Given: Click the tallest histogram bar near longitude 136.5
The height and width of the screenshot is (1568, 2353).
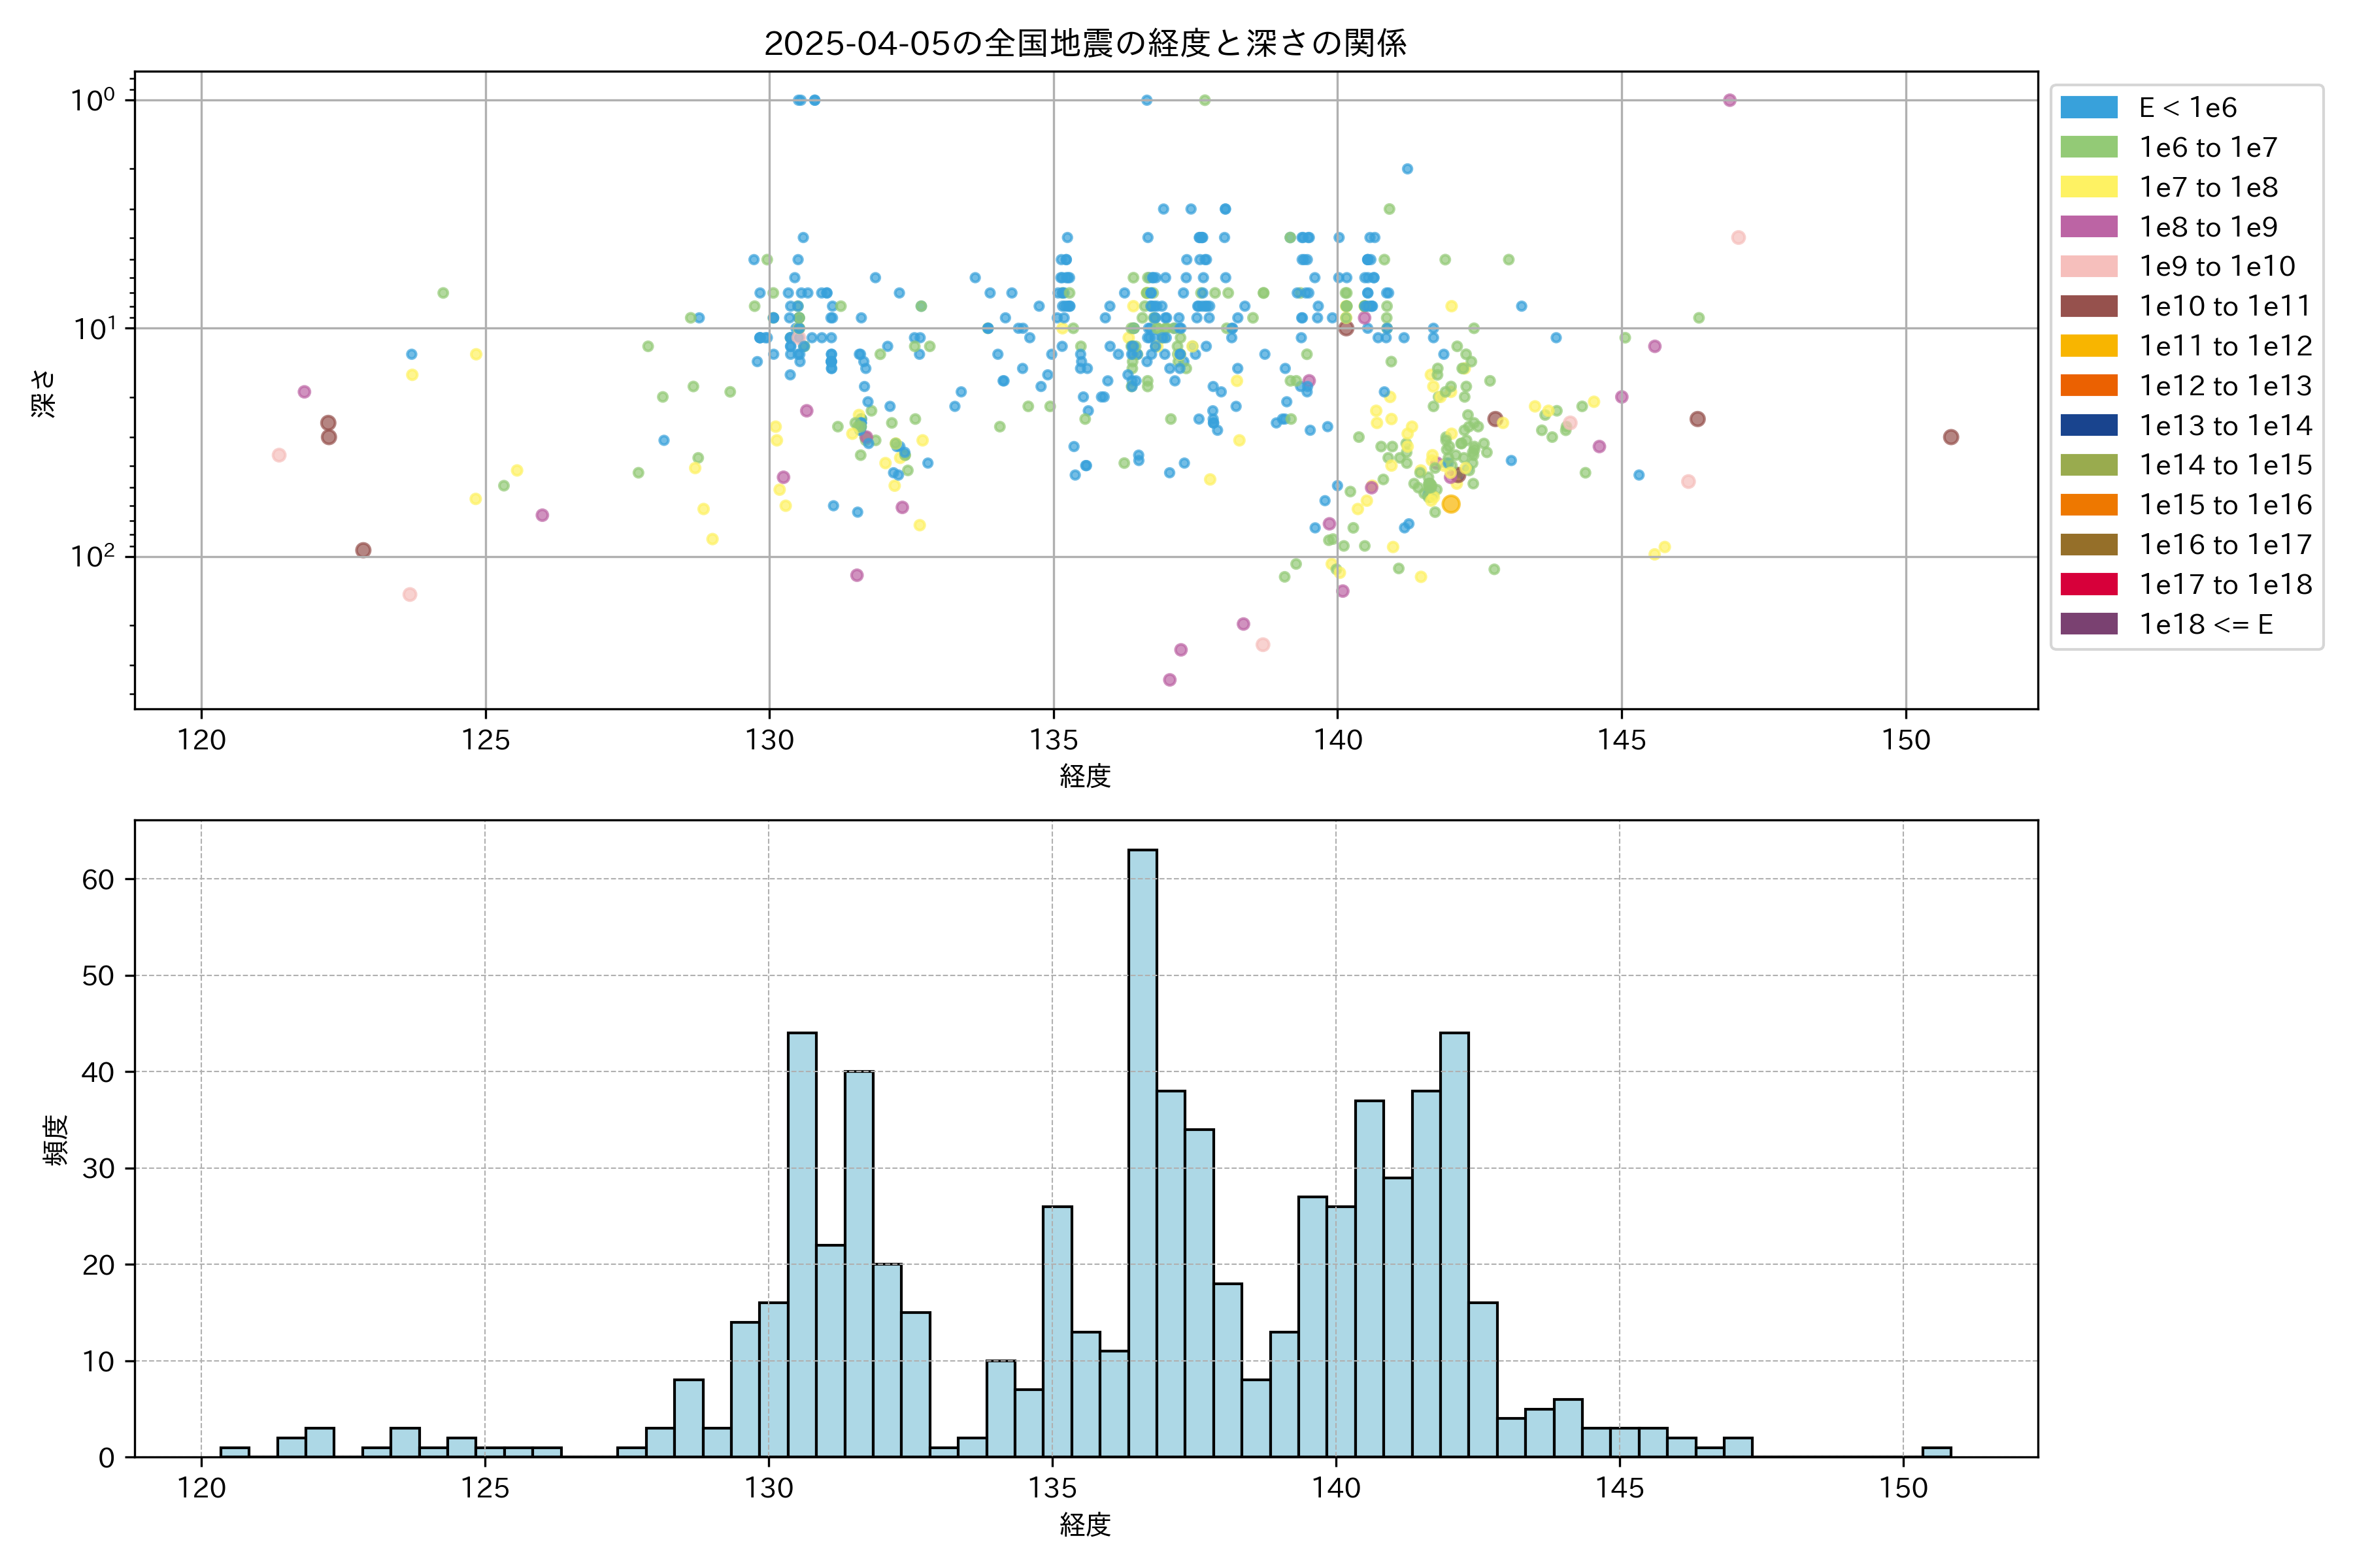Looking at the screenshot, I should pos(1143,1150).
